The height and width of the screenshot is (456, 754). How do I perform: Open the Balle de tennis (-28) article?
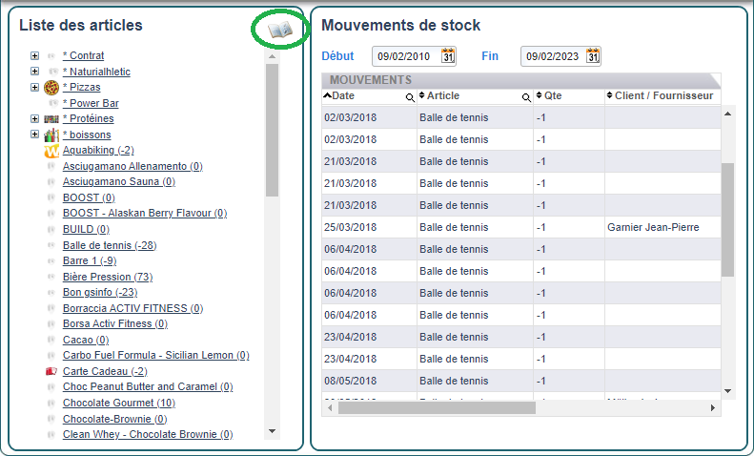tap(109, 245)
